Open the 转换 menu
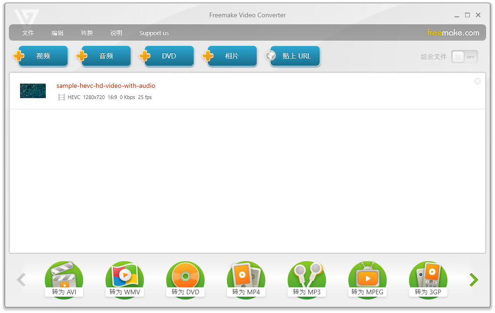The height and width of the screenshot is (313, 495). pos(87,33)
